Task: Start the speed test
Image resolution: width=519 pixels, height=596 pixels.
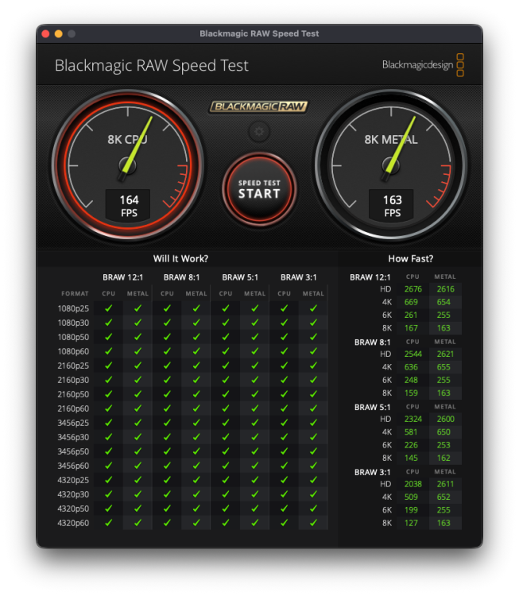Action: click(x=259, y=189)
